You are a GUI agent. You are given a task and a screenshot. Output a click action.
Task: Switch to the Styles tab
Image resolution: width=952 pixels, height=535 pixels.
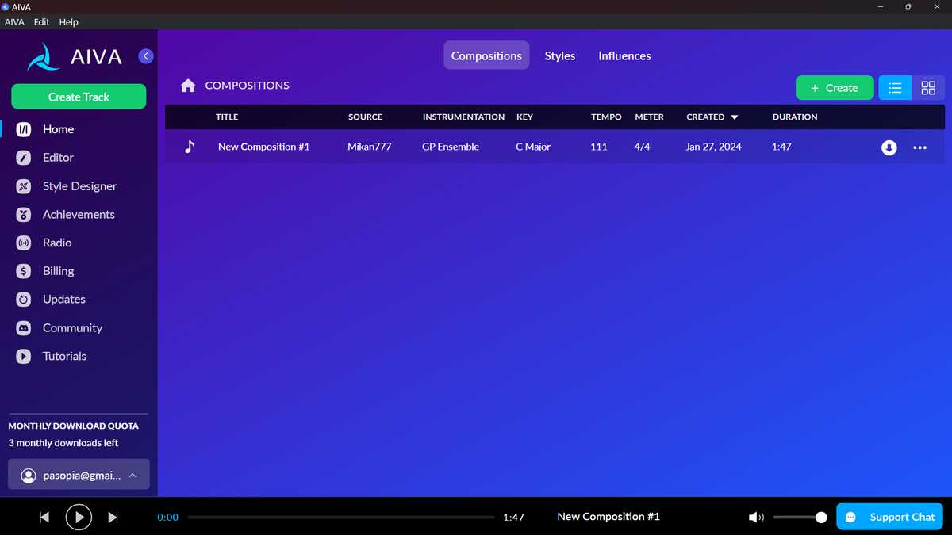(560, 55)
